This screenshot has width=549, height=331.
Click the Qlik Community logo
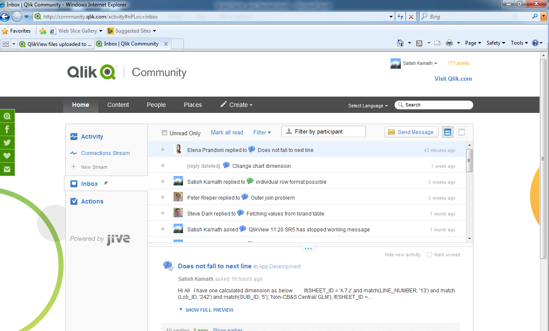click(x=127, y=72)
